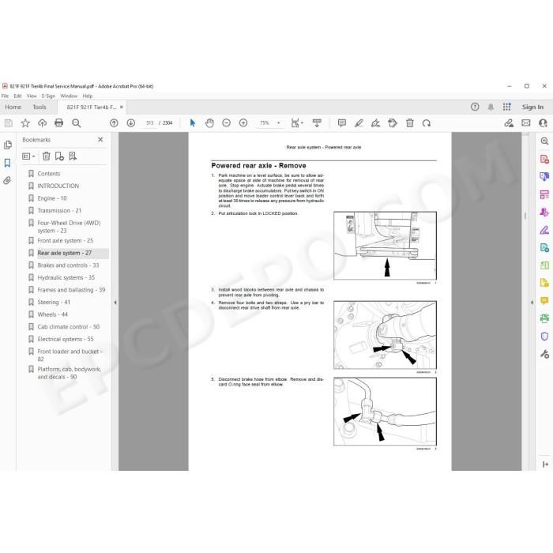Open bookmark options dropdown menu

click(x=28, y=156)
